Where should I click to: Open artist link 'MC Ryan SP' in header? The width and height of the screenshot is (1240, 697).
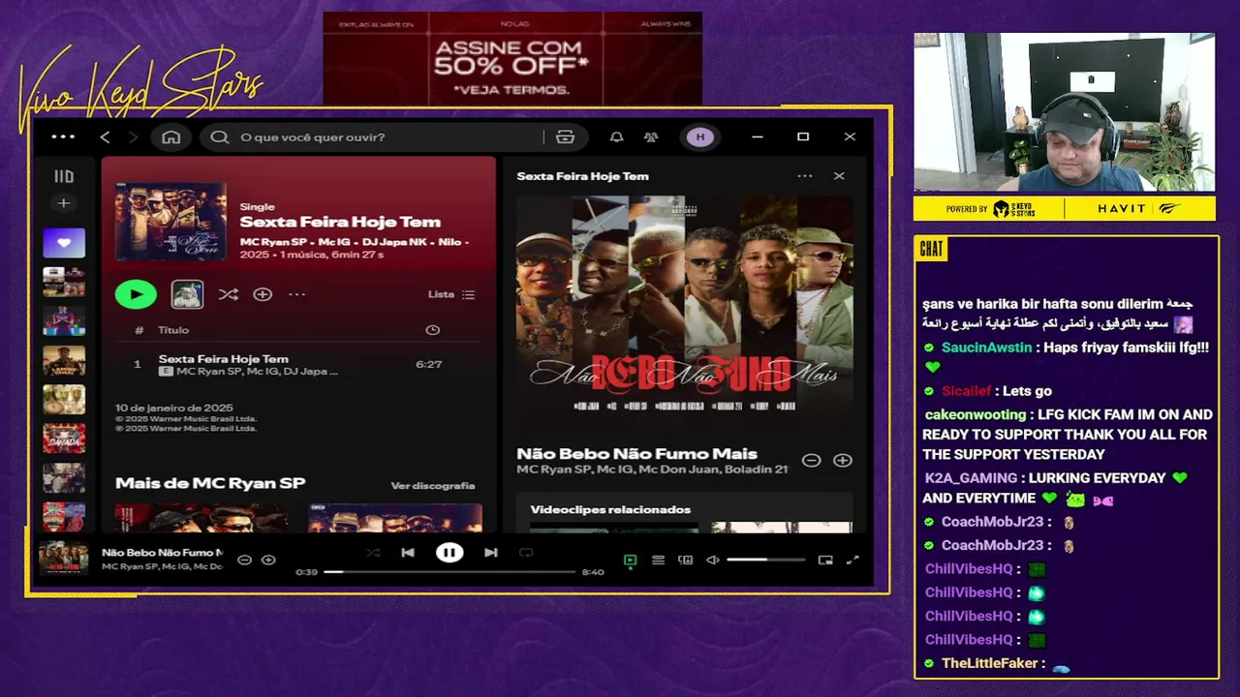[x=272, y=241]
